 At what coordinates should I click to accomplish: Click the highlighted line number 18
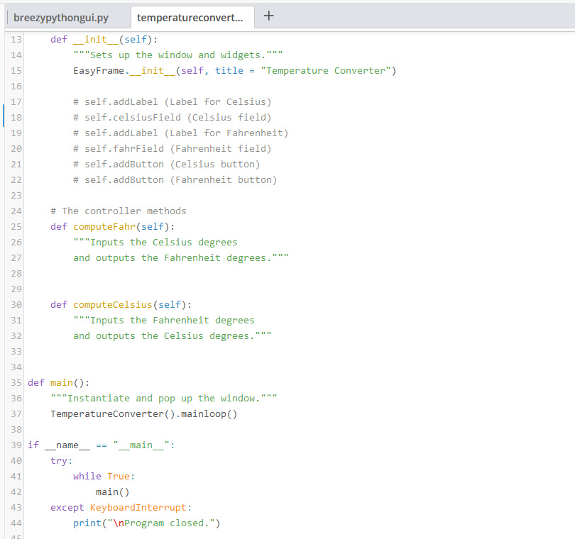[16, 117]
